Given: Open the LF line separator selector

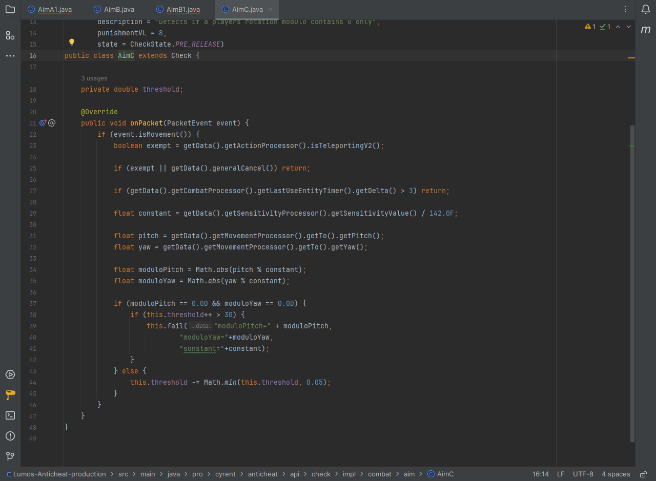Looking at the screenshot, I should (x=561, y=474).
